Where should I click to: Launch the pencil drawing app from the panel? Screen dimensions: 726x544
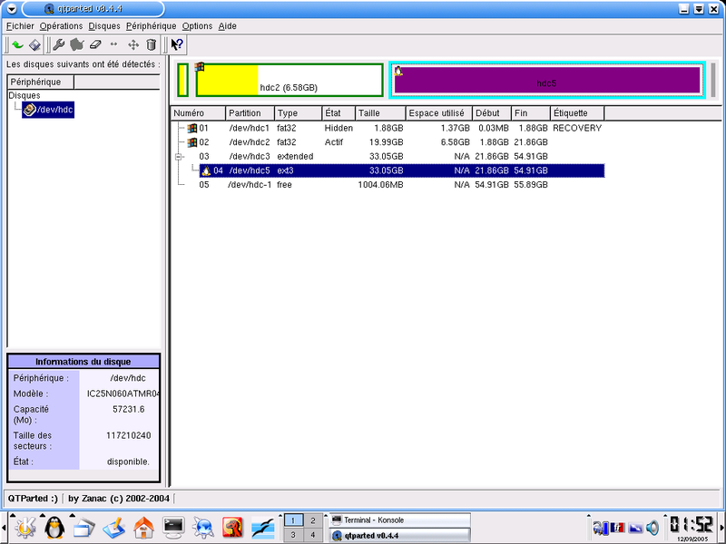tap(114, 528)
